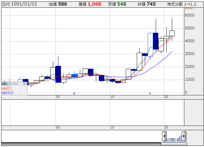Click the 20 label on upper time axis
This screenshot has height=147, width=204.
(166, 97)
